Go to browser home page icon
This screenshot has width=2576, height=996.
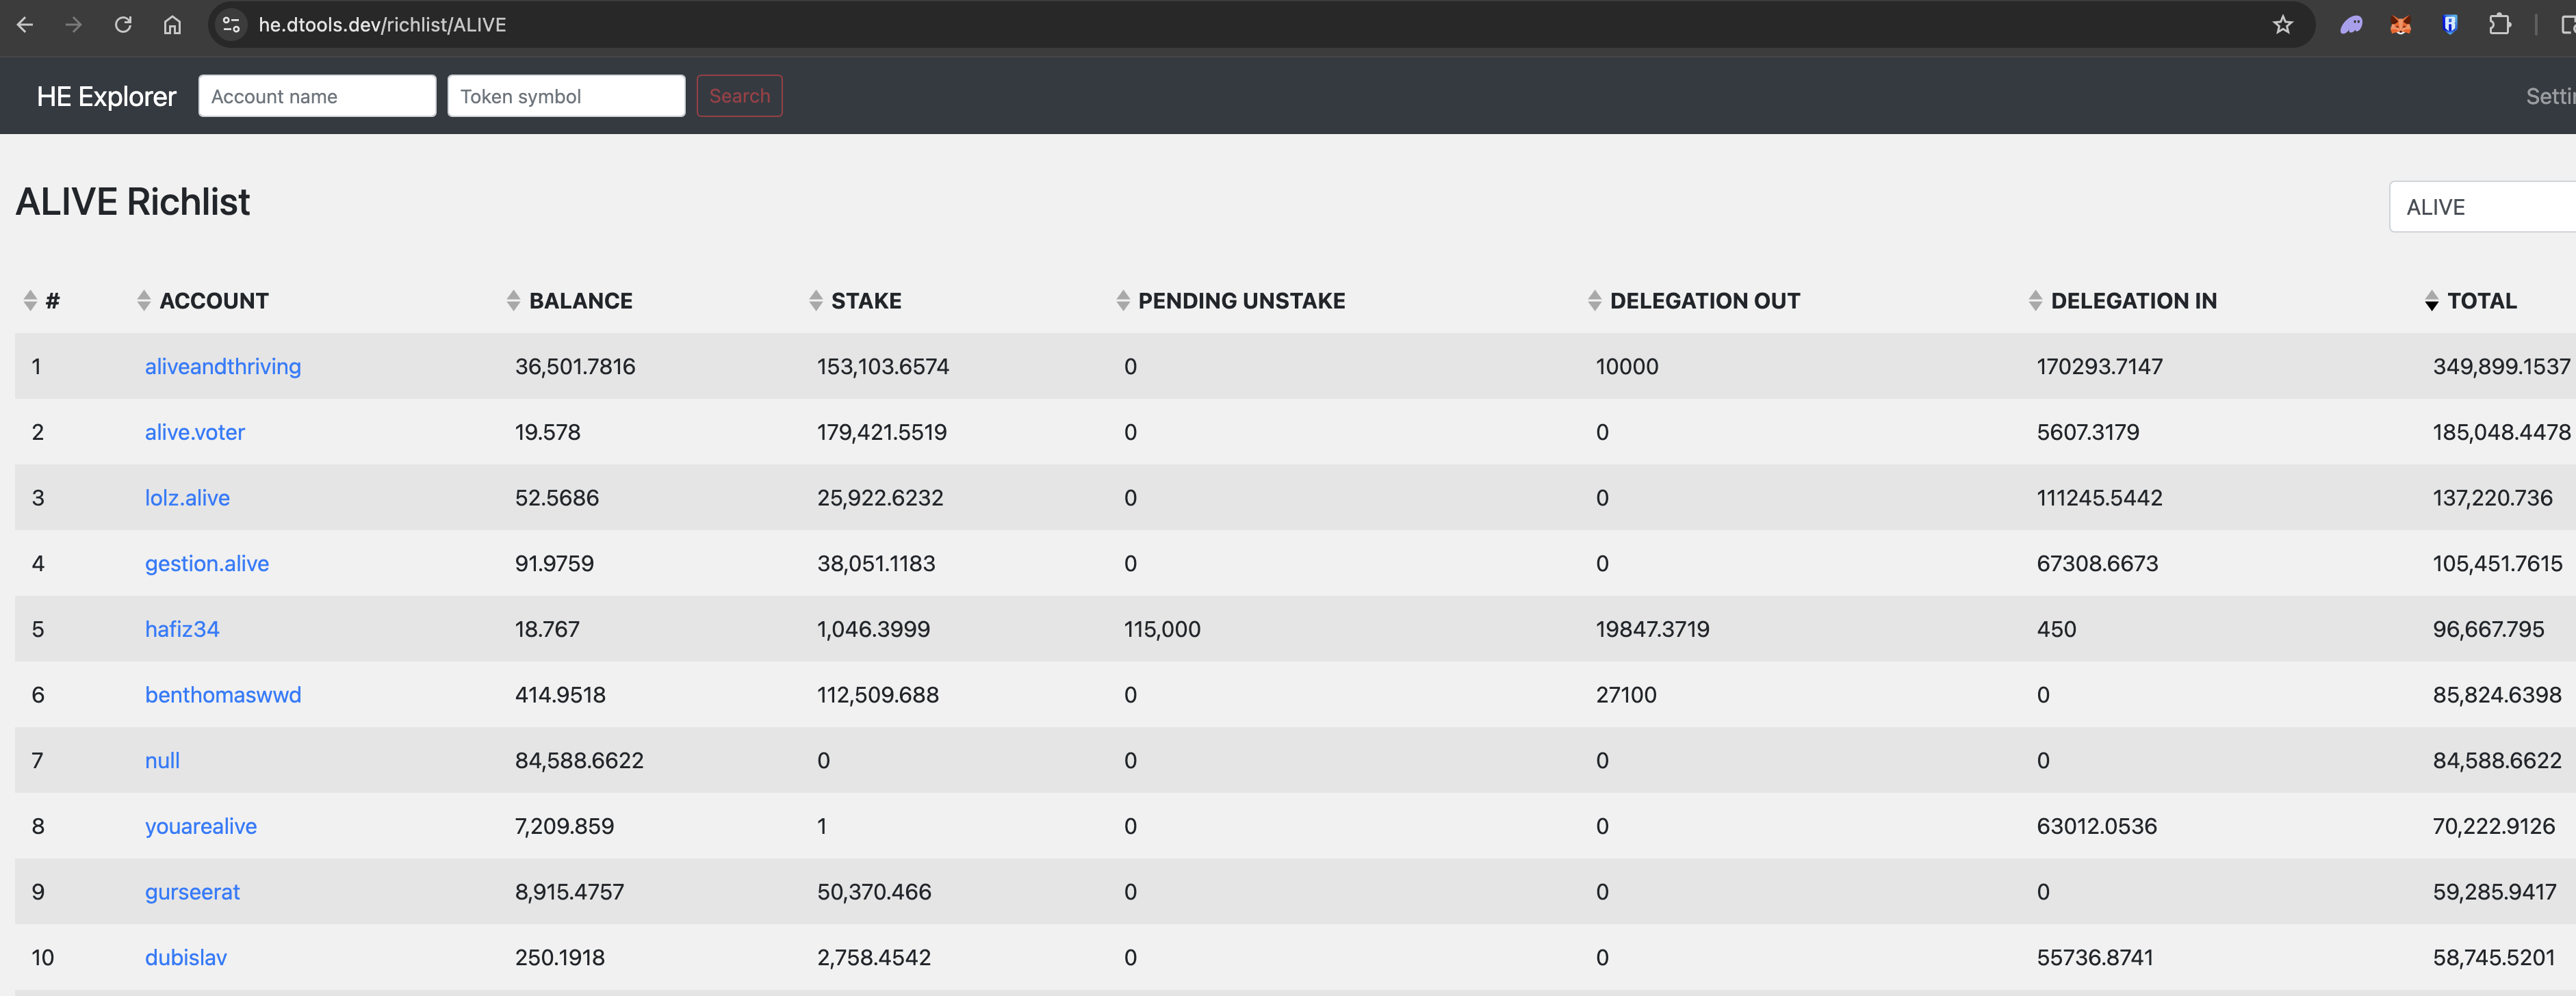tap(172, 25)
